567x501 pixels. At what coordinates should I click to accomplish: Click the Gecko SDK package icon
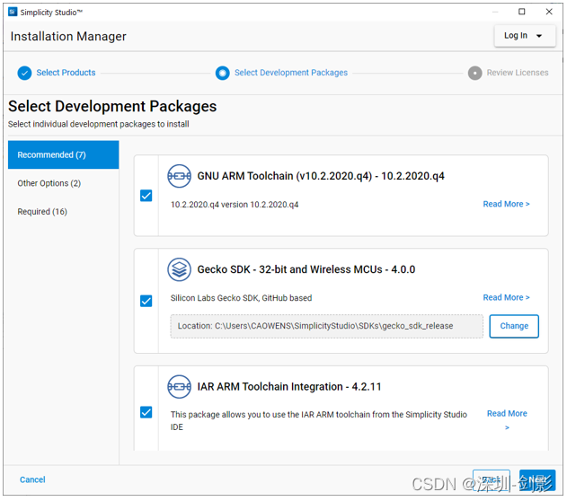pyautogui.click(x=179, y=269)
